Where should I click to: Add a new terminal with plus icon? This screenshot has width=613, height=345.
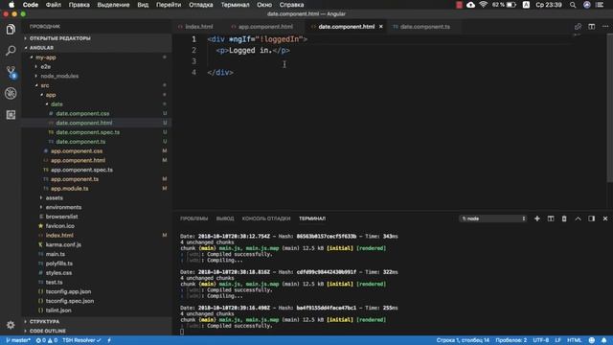(x=537, y=218)
